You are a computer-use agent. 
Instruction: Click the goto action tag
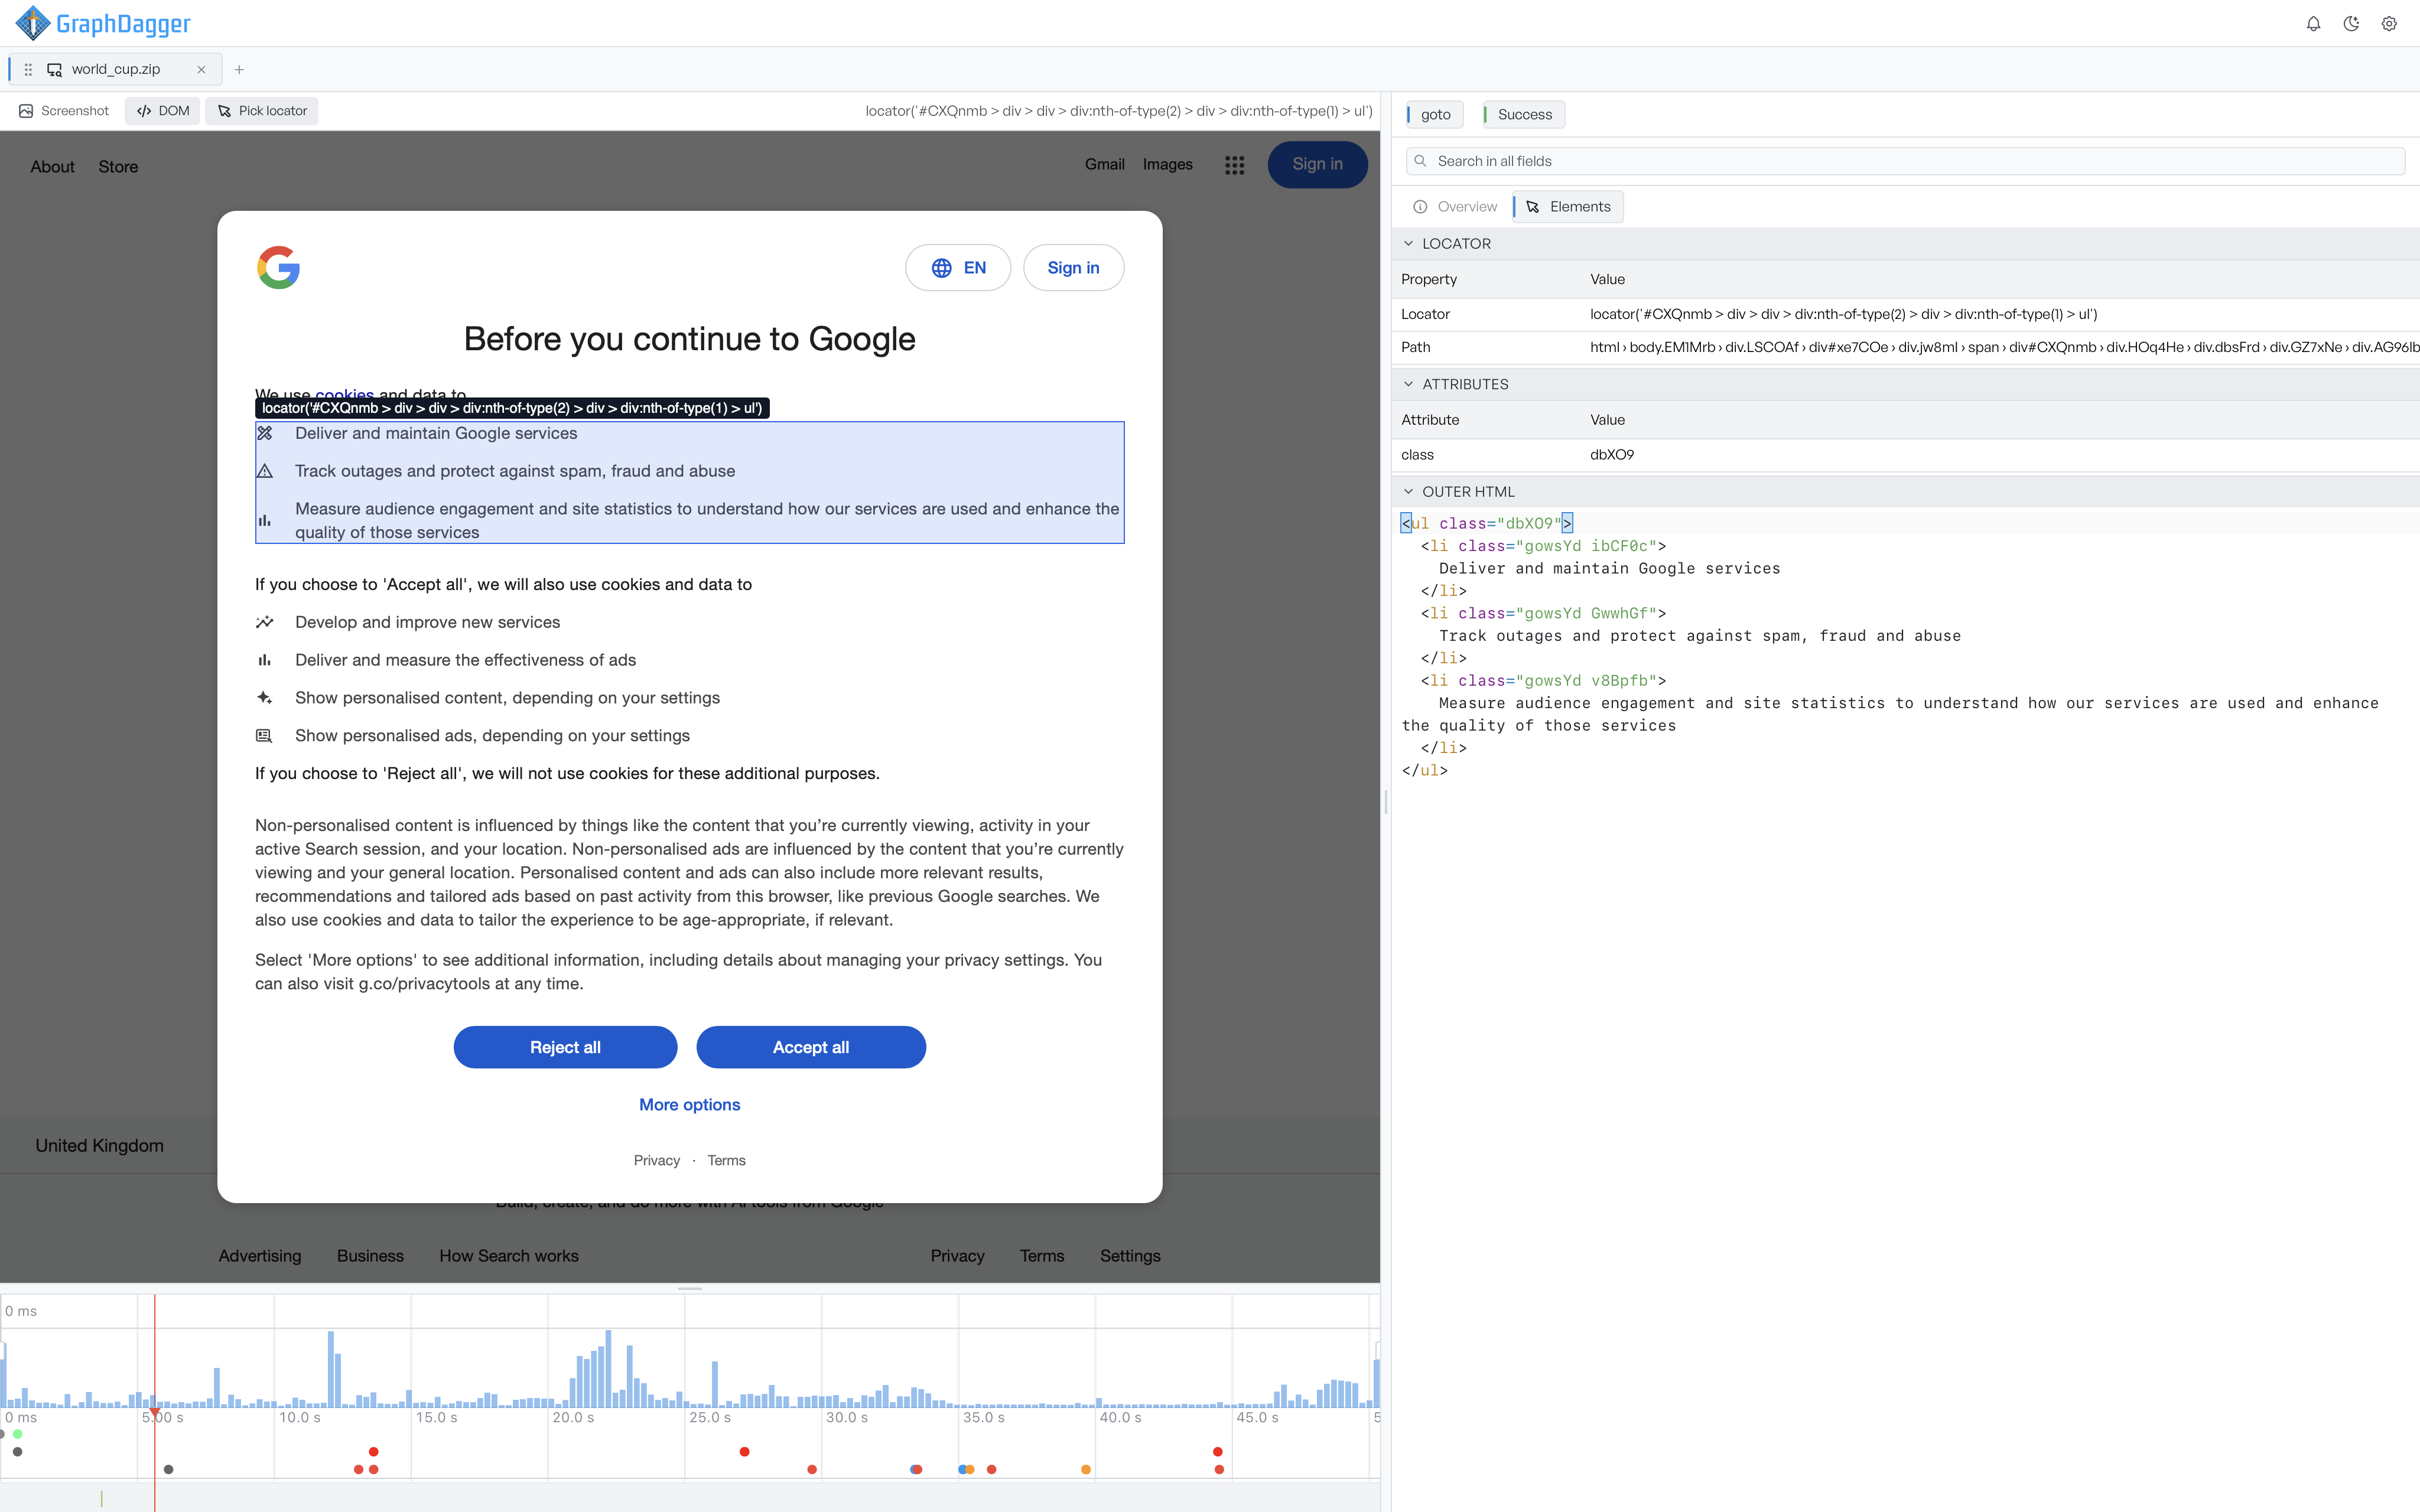coord(1435,115)
